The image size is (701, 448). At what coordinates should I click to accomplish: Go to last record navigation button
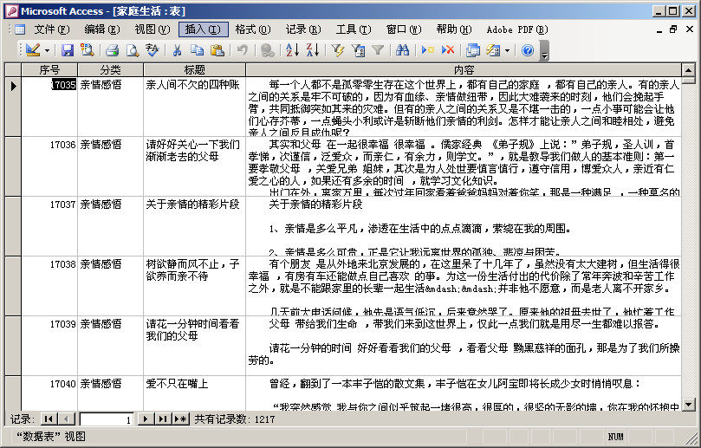click(163, 419)
